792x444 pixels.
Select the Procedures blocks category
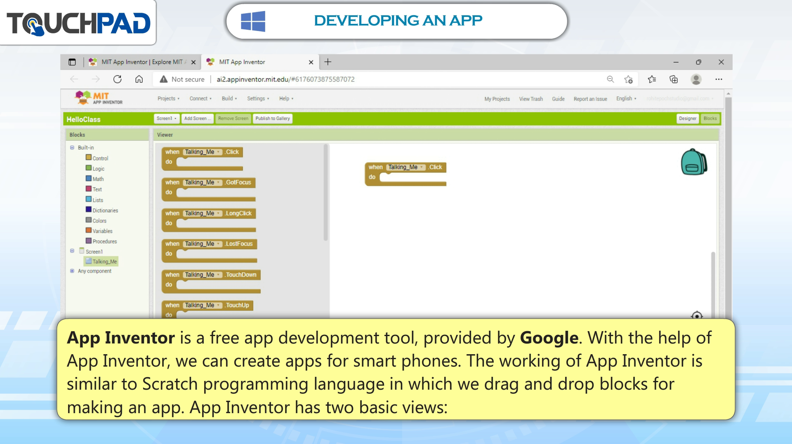[x=101, y=241]
